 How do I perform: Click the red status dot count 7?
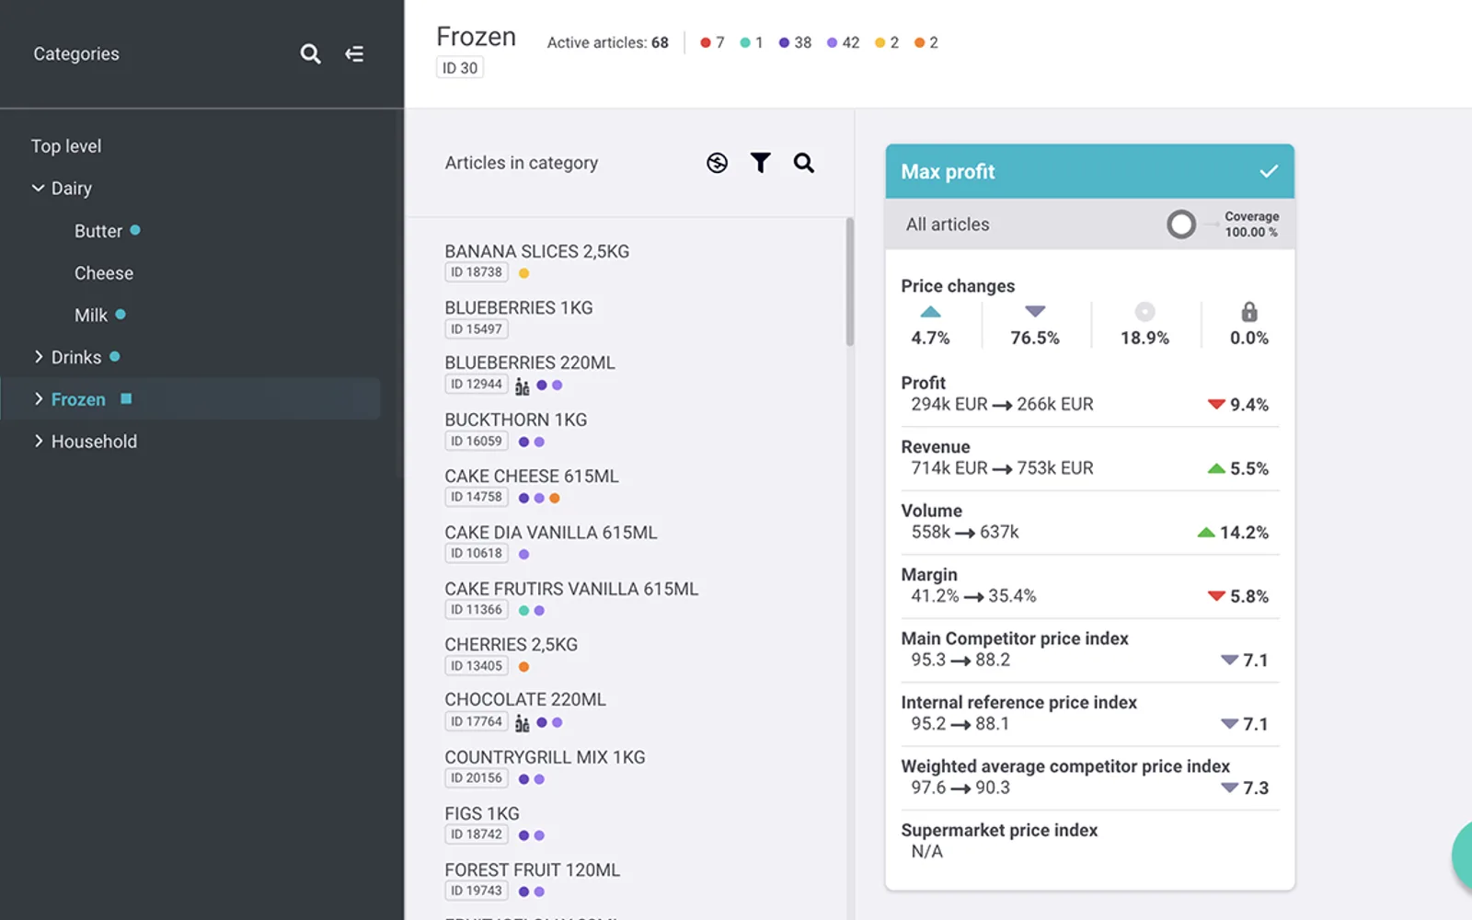712,42
